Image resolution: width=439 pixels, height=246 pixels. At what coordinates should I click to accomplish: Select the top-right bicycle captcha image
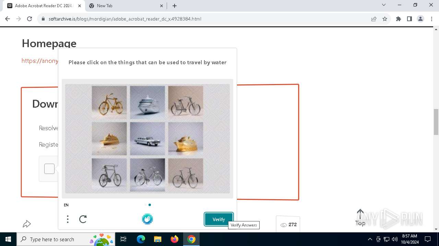click(186, 102)
